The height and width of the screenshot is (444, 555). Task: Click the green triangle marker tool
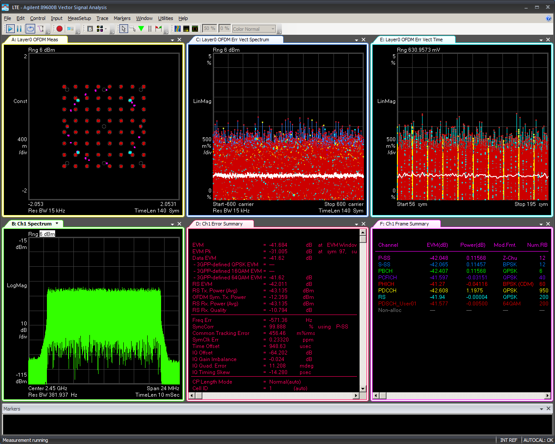(141, 29)
